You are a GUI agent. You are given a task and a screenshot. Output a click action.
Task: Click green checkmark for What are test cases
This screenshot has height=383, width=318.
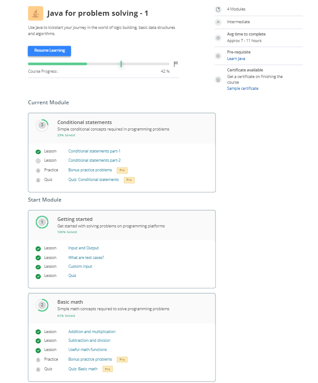[x=38, y=258]
